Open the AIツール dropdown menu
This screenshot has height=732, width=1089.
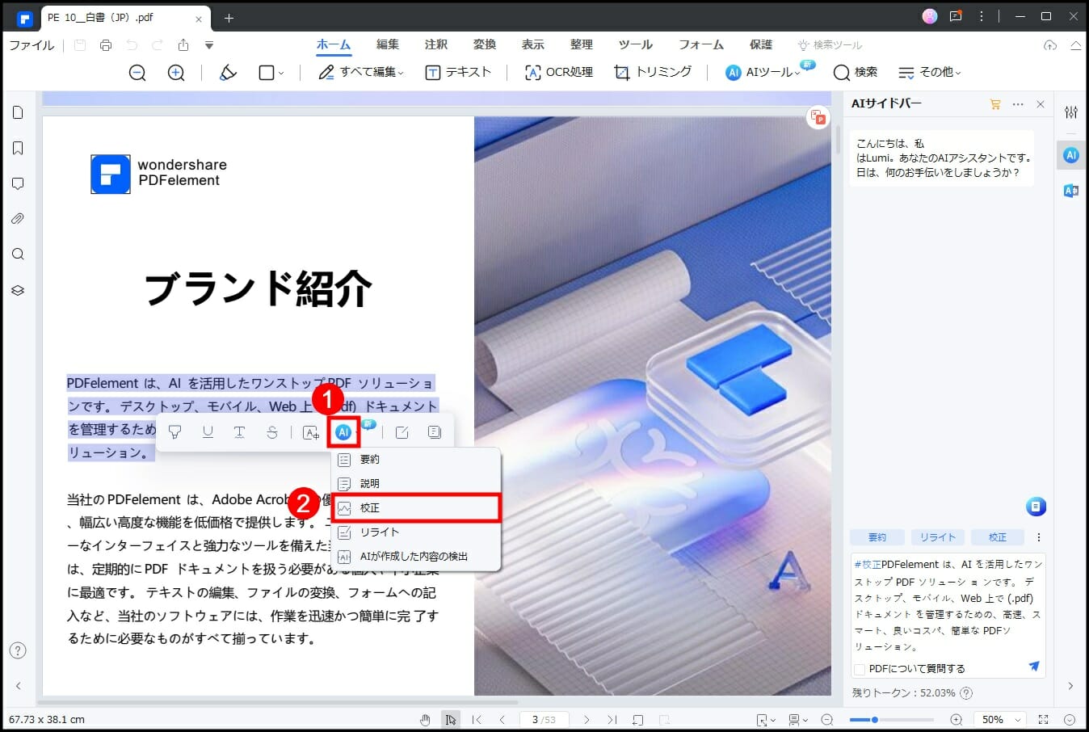[763, 73]
